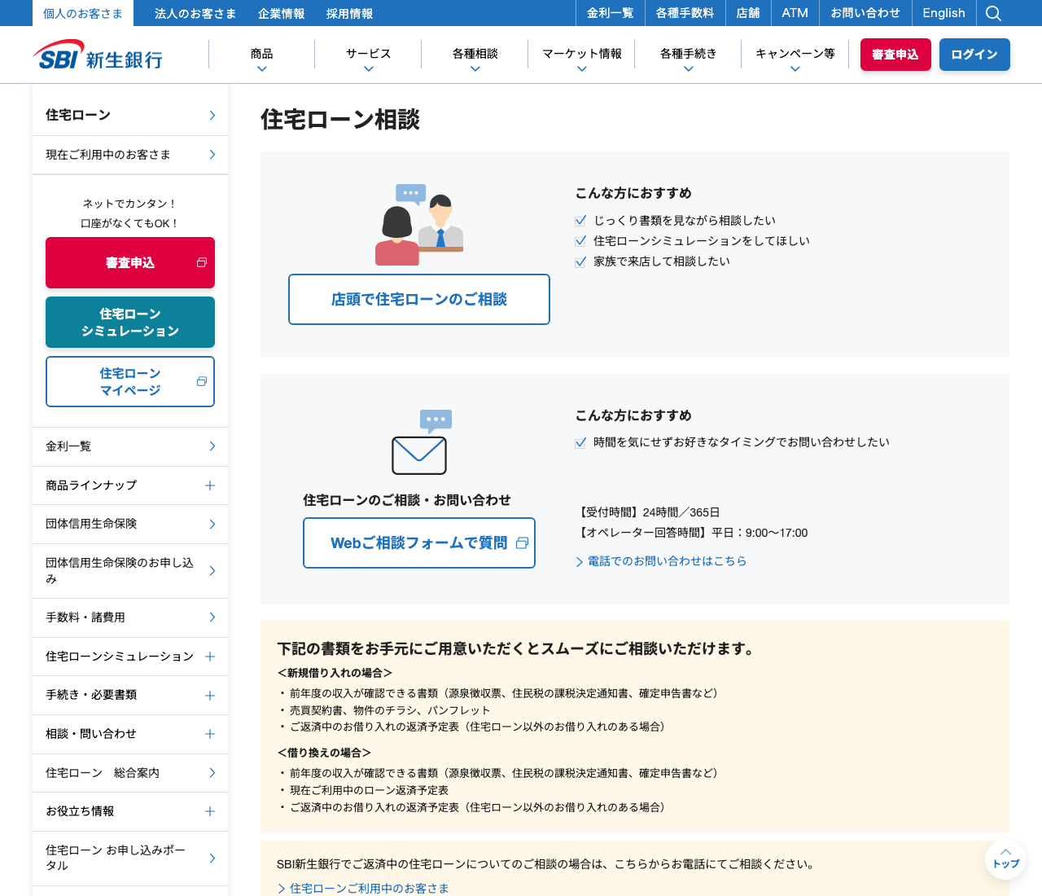
Task: Open the 商品 dropdown menu
Action: tap(262, 55)
